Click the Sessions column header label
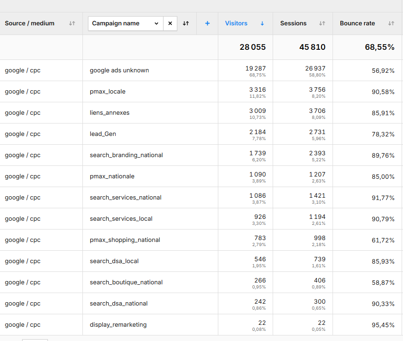The width and height of the screenshot is (403, 341). point(293,24)
